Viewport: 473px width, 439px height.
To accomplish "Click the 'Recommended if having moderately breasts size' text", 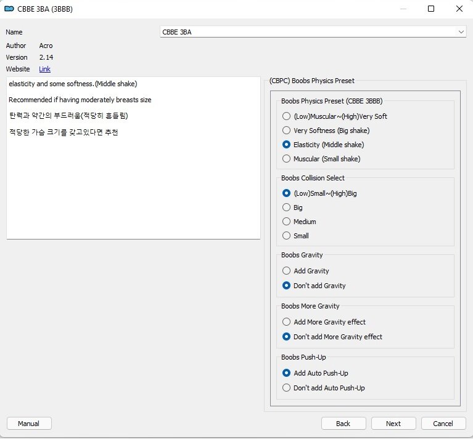I will (x=80, y=100).
